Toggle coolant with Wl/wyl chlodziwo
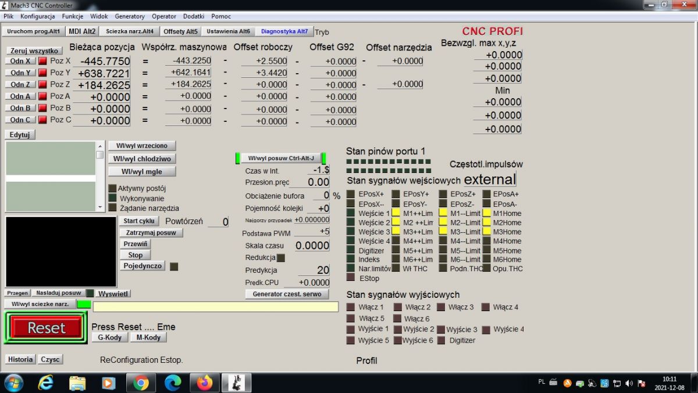This screenshot has height=393, width=698. click(x=142, y=158)
